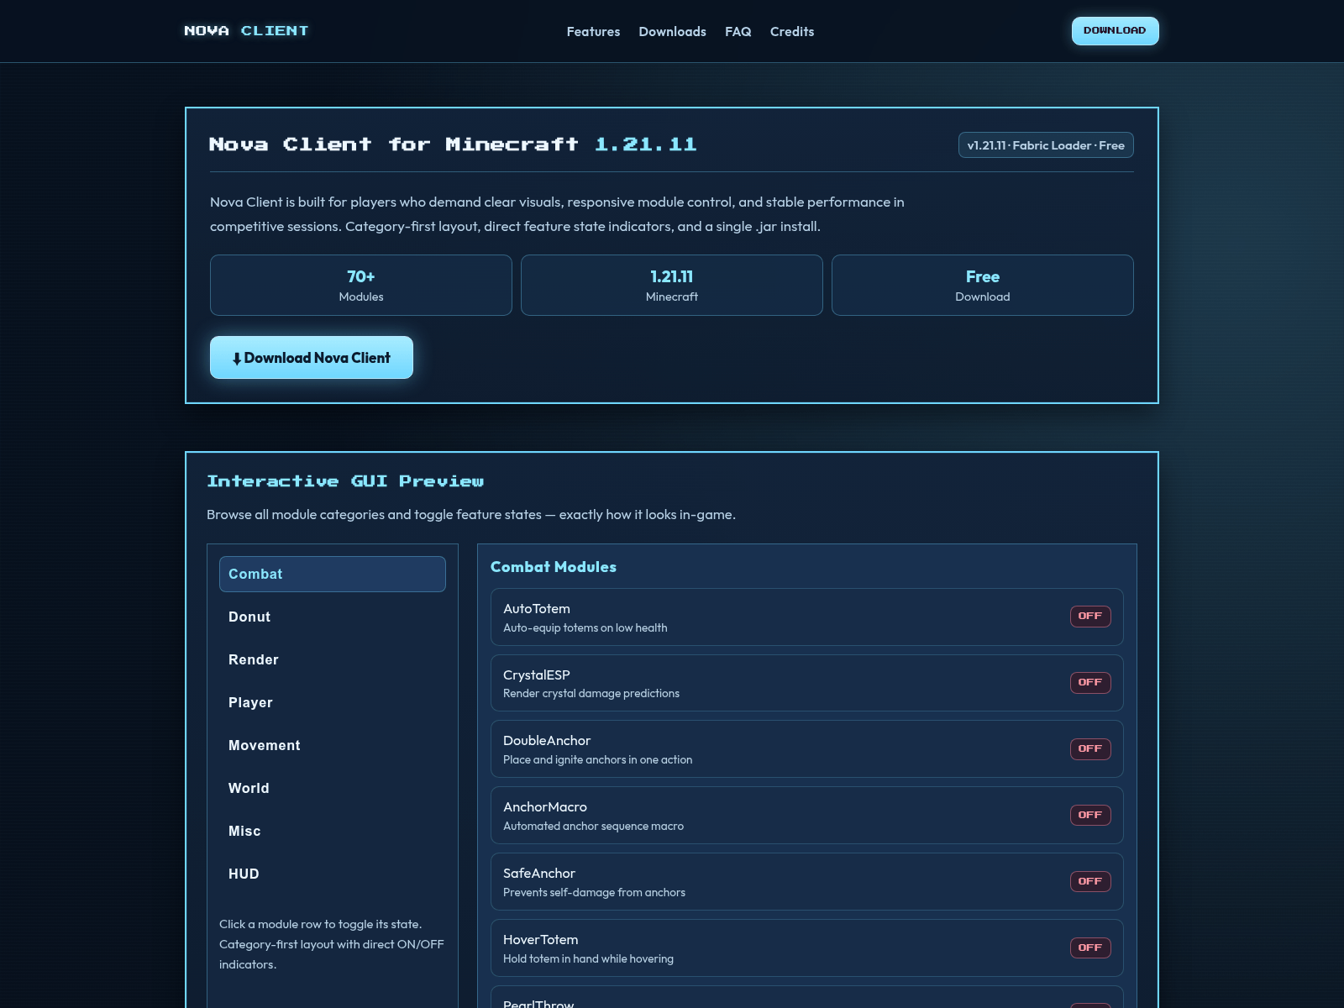Select the Combat category tab

(x=333, y=574)
